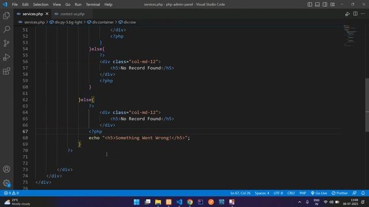Image resolution: width=369 pixels, height=207 pixels.
Task: Change end of line sequence CRLF
Action: coord(291,193)
